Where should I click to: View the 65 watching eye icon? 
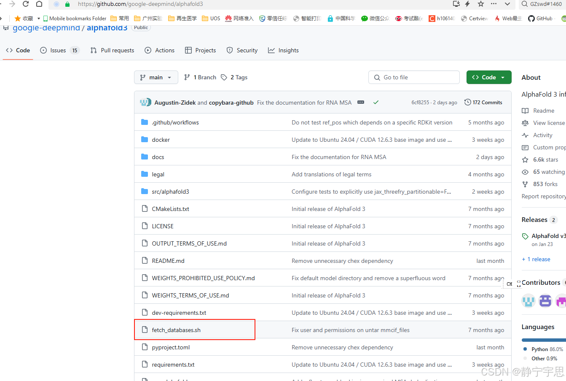[x=525, y=172]
